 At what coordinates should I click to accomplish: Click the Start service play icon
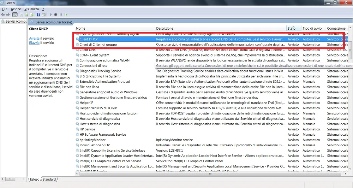click(x=50, y=14)
